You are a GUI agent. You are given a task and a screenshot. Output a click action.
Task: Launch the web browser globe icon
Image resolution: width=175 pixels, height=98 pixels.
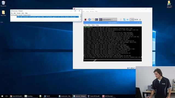coord(89,20)
